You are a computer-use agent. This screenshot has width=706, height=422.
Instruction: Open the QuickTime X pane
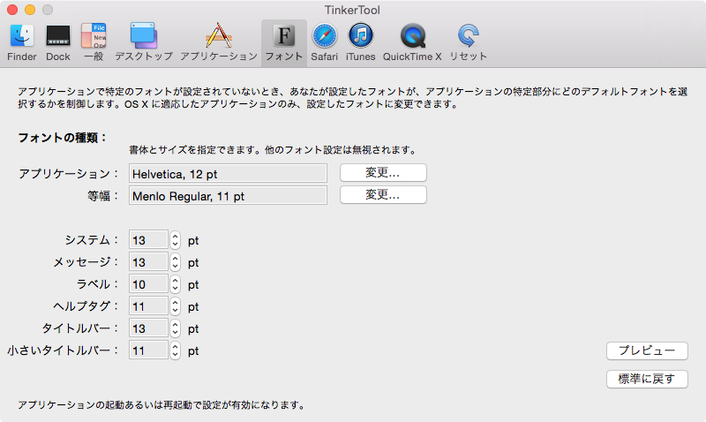pyautogui.click(x=412, y=42)
